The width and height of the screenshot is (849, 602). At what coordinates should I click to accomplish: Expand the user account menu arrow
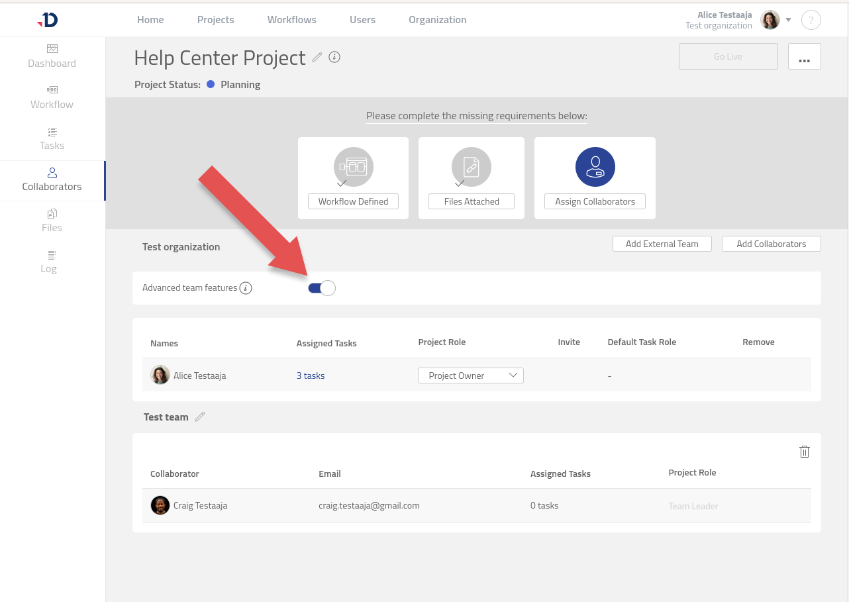pyautogui.click(x=788, y=20)
